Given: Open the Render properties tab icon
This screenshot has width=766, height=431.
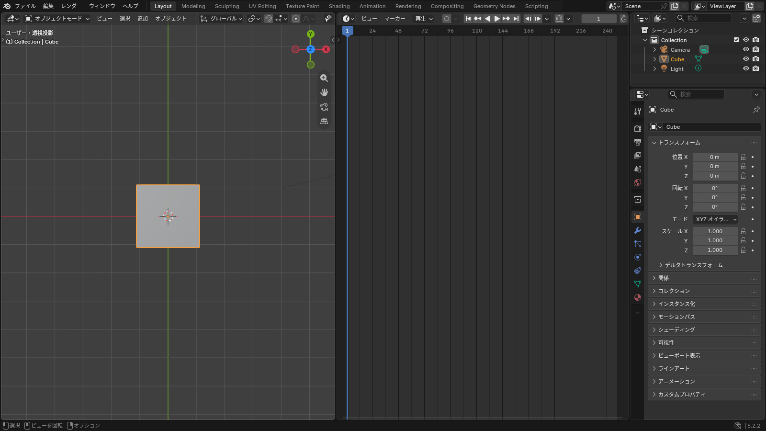Looking at the screenshot, I should click(638, 129).
